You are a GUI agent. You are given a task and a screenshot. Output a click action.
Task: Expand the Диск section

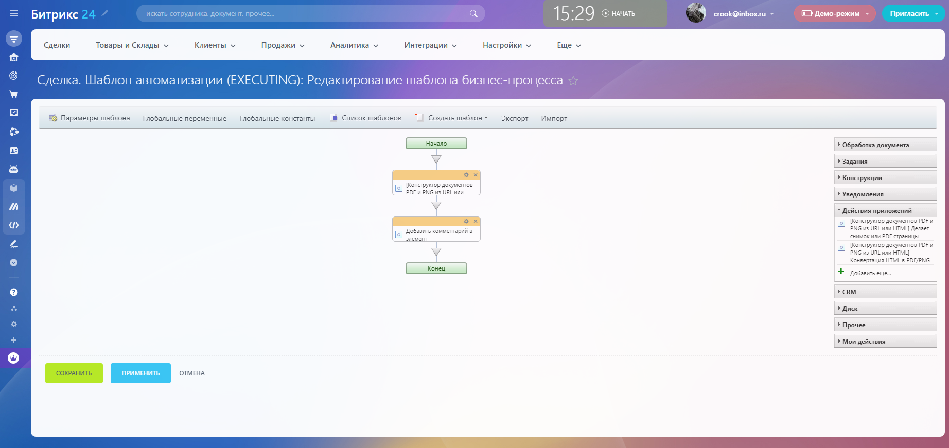coord(885,308)
